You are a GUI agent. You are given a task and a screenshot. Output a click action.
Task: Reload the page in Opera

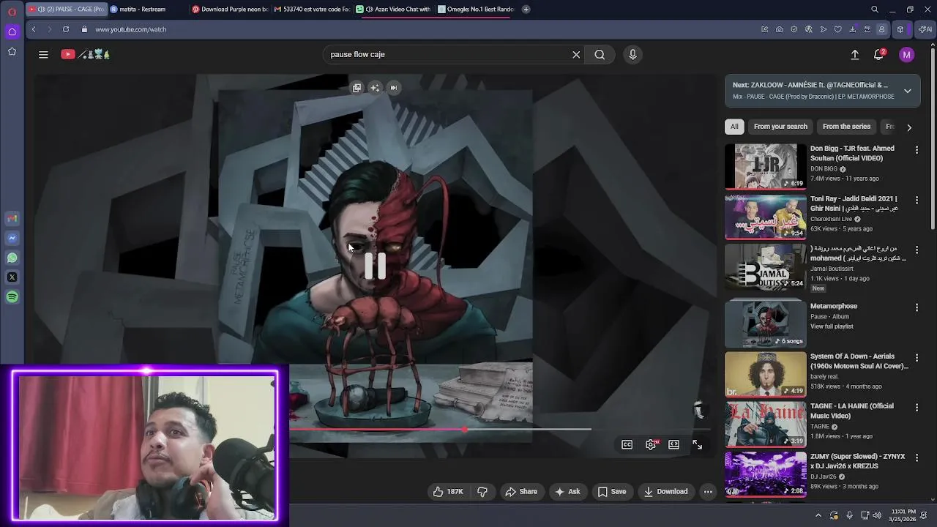(x=65, y=29)
